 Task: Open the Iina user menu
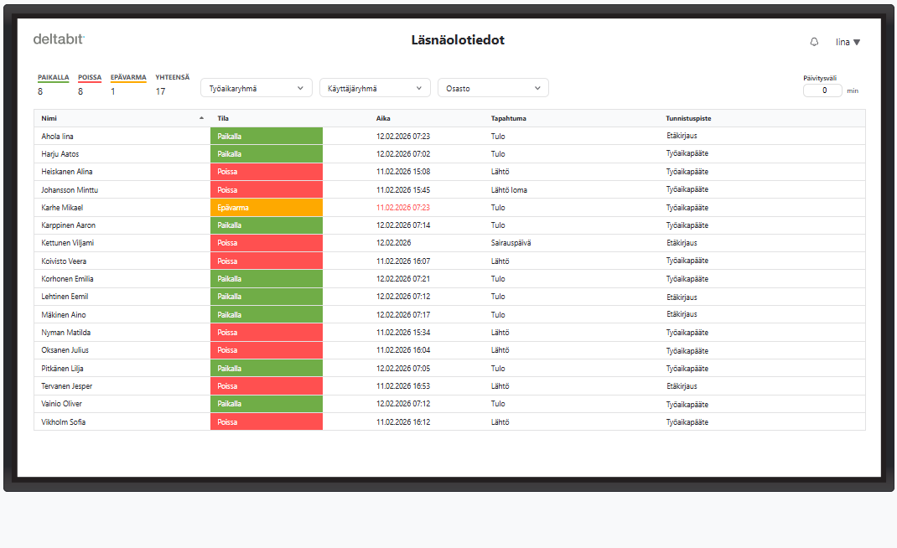pos(848,42)
